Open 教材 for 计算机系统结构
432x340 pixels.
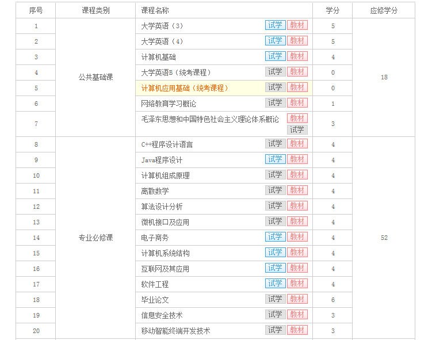click(297, 253)
